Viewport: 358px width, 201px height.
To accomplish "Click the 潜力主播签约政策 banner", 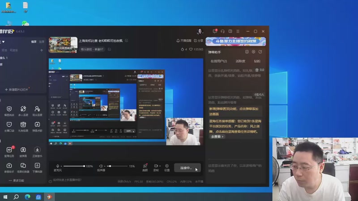I will [x=236, y=41].
